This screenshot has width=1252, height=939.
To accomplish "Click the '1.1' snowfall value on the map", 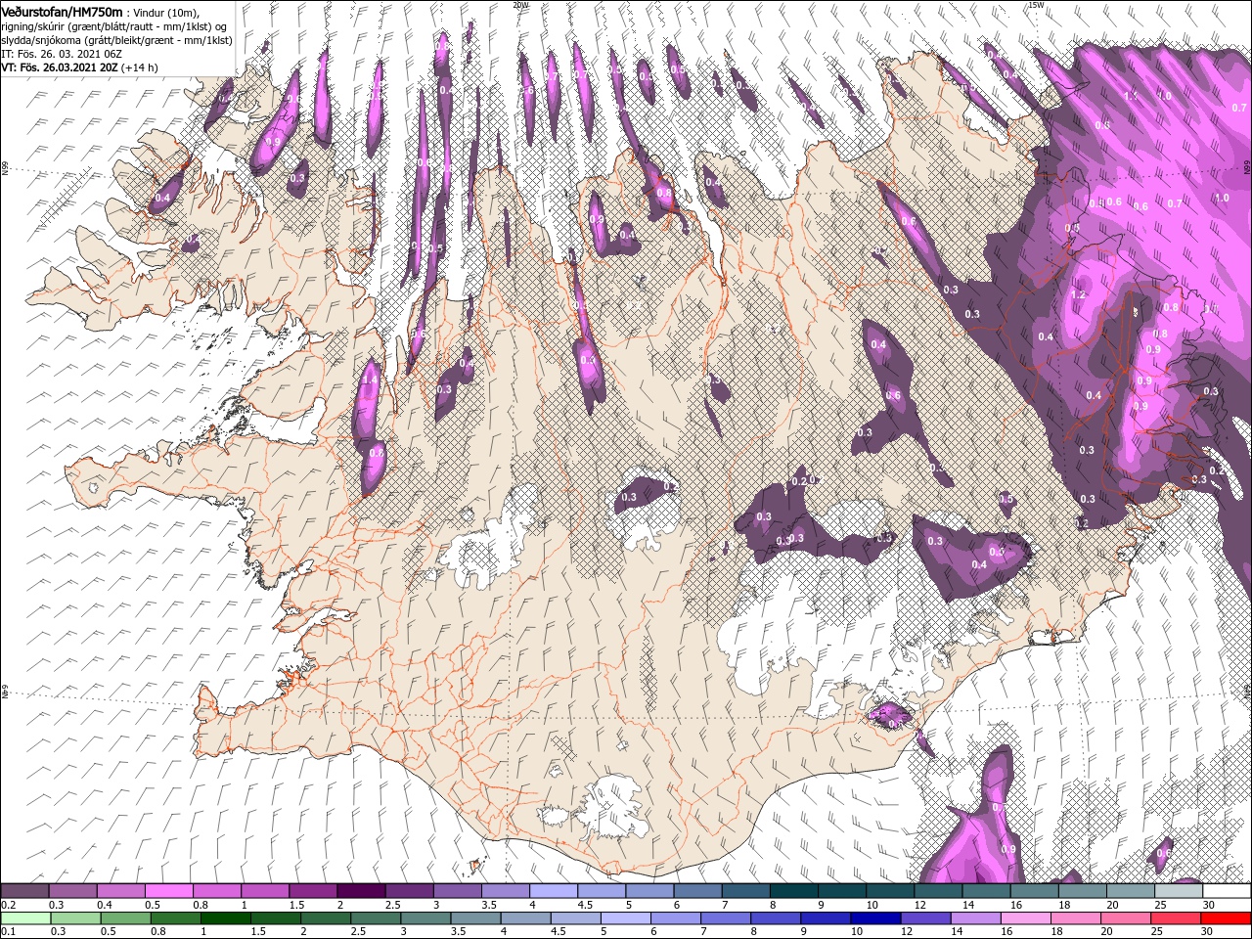I will [x=1132, y=96].
